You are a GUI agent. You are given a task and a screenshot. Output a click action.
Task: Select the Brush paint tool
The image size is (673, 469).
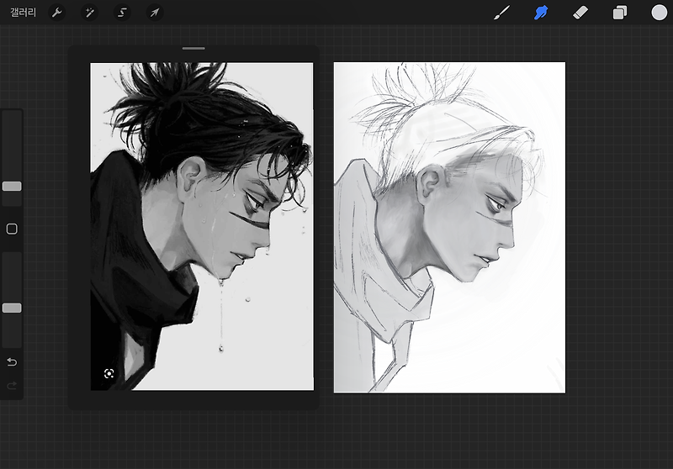501,13
